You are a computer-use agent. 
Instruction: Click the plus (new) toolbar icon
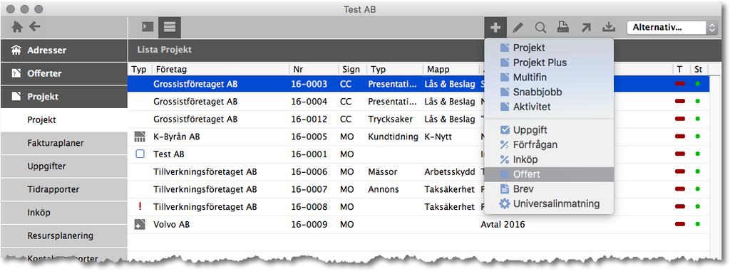coord(495,28)
